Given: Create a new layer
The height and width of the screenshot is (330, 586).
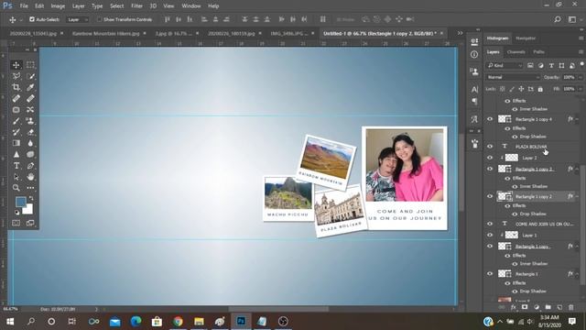Looking at the screenshot, I should point(559,307).
